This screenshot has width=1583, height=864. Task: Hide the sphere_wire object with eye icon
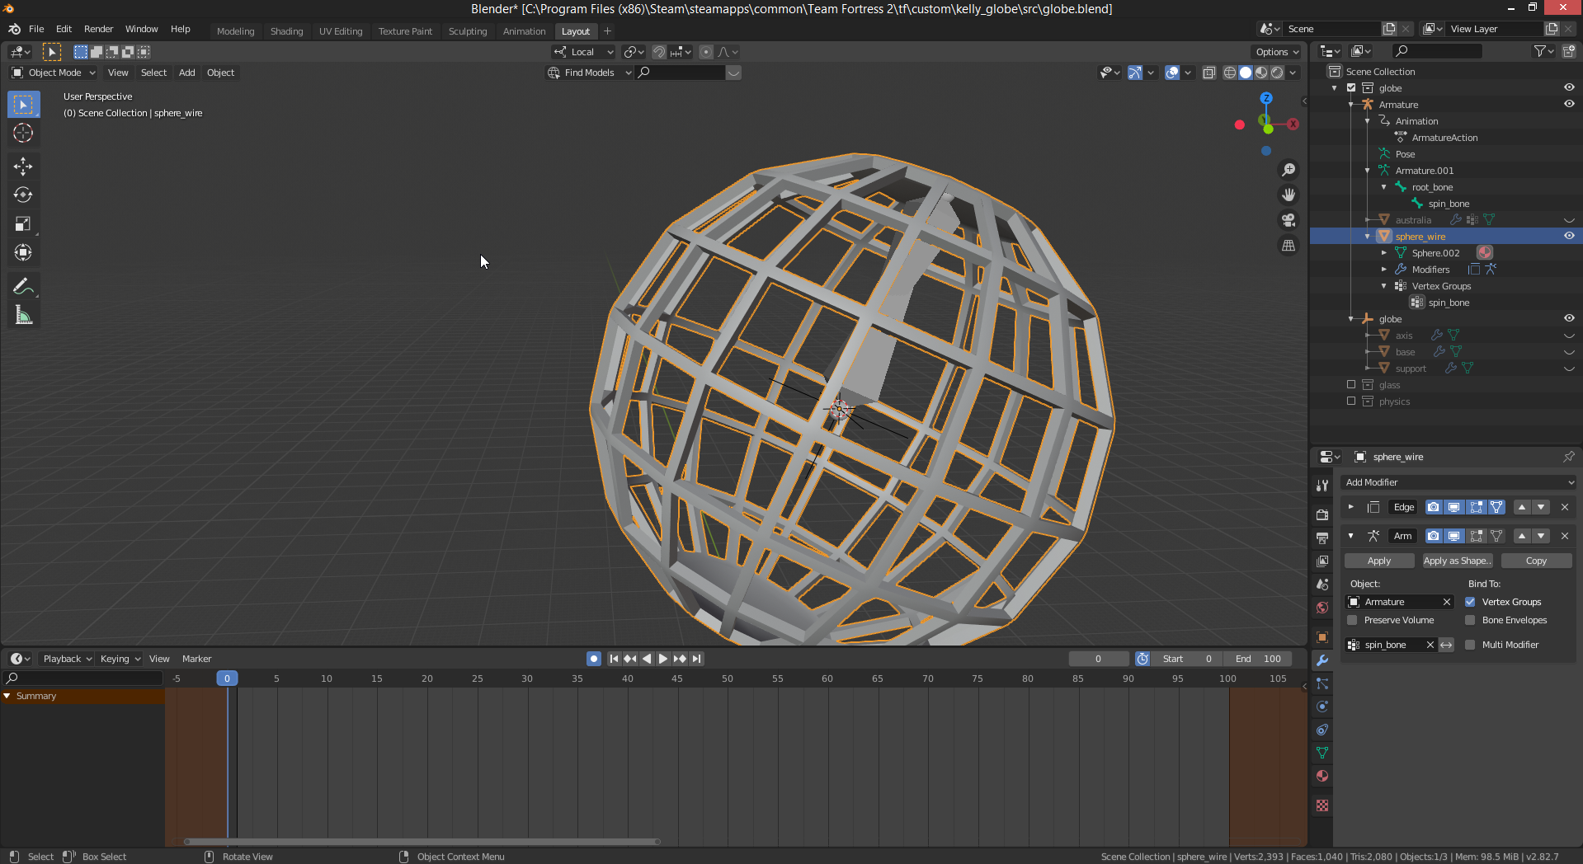point(1569,237)
